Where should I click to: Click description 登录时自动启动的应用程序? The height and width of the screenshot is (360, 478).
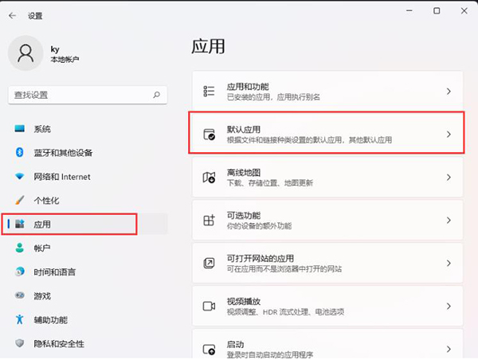270,354
